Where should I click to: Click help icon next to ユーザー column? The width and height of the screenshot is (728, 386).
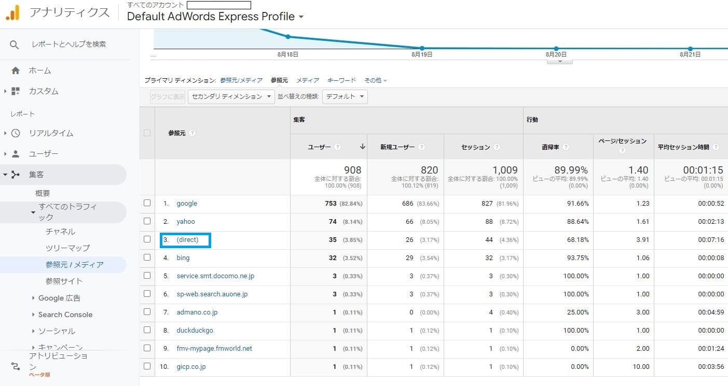point(338,147)
